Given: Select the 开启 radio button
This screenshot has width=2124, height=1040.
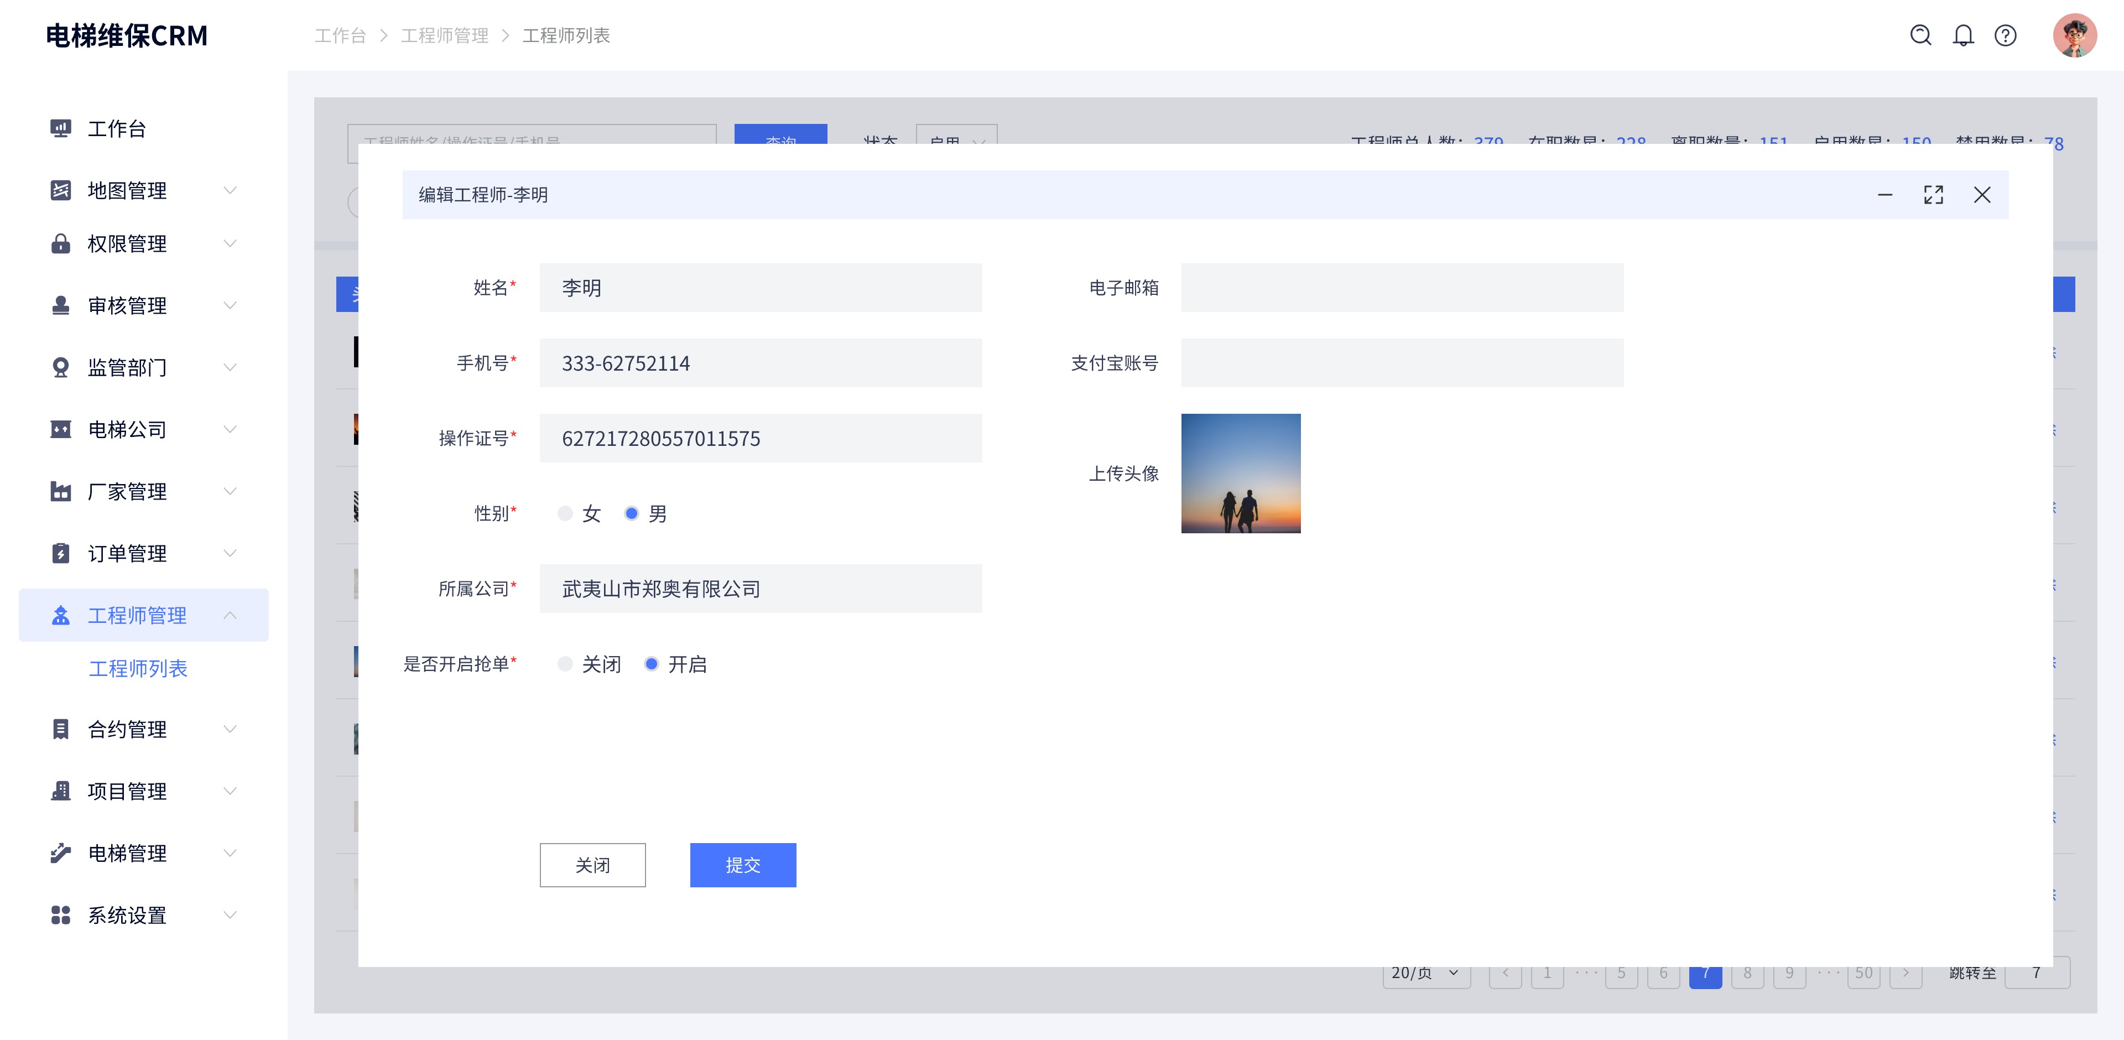Looking at the screenshot, I should (x=652, y=663).
